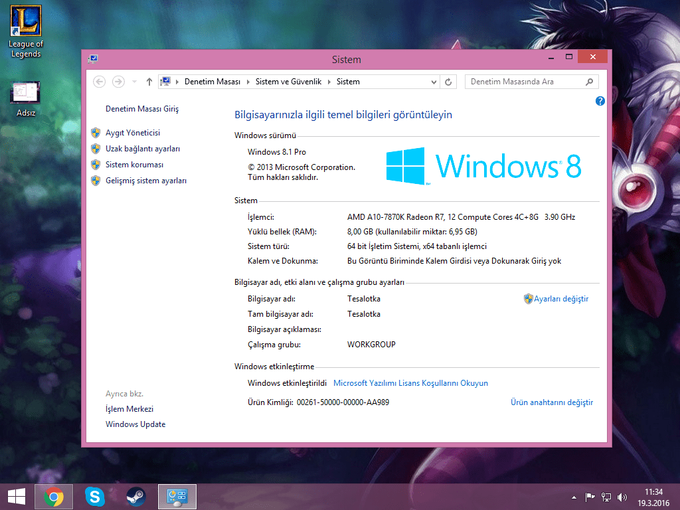
Task: Select the 8,00 GB RAM value
Action: [x=412, y=232]
